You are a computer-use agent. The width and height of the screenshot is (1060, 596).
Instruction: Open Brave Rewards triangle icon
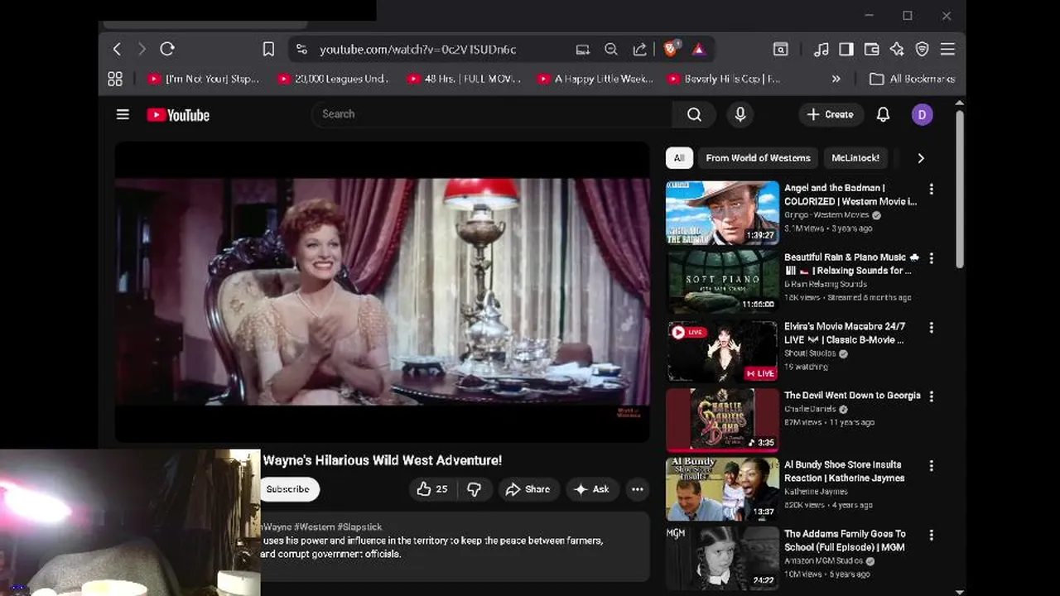click(699, 50)
